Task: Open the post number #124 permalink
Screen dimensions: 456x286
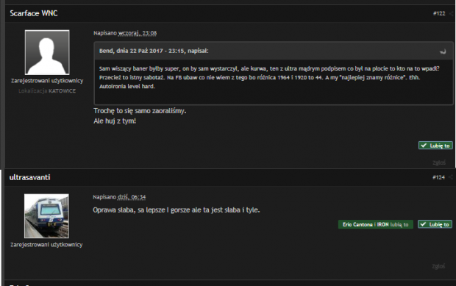Action: pos(438,177)
